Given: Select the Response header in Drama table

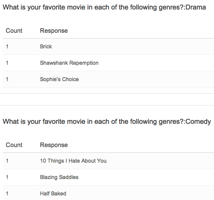Looking at the screenshot, I should (x=54, y=31).
